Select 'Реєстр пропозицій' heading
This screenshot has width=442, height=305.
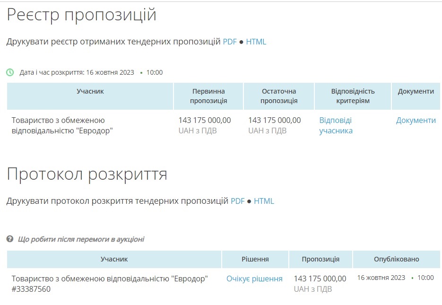(81, 15)
